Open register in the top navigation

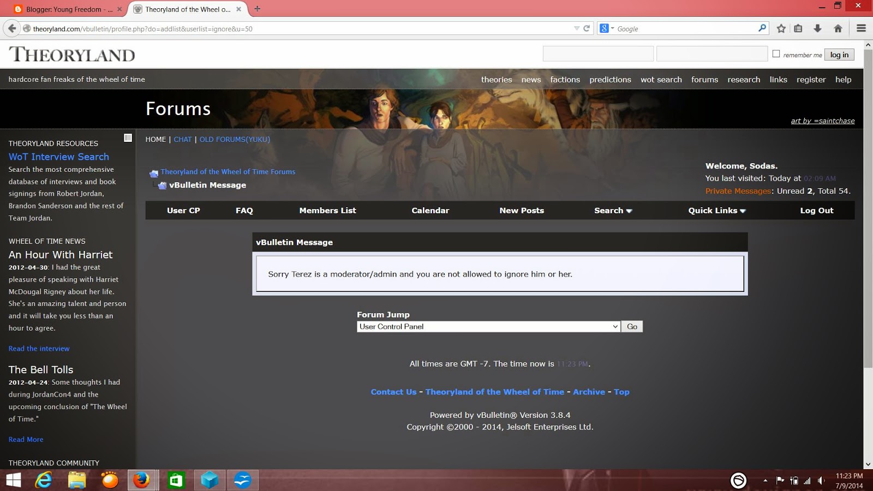click(811, 80)
